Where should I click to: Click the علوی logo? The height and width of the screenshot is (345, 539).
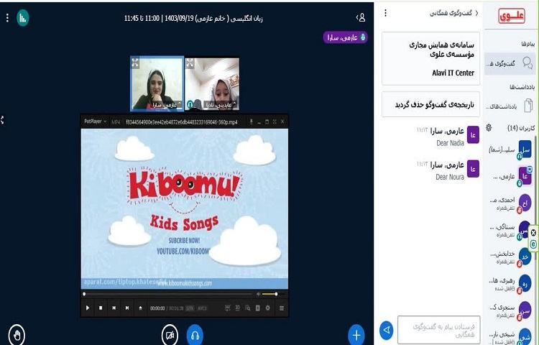click(512, 16)
